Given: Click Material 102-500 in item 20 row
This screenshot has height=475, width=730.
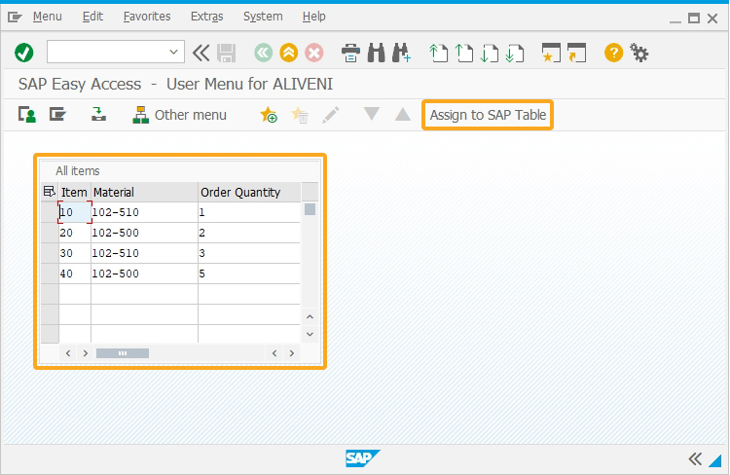Looking at the screenshot, I should 144,233.
